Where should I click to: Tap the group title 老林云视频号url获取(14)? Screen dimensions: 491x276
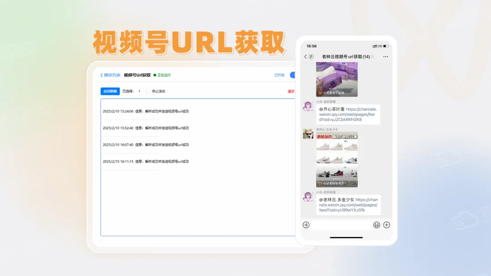click(346, 57)
